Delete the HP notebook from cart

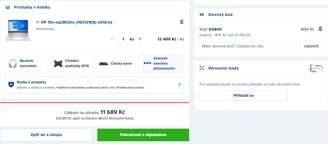tap(182, 22)
